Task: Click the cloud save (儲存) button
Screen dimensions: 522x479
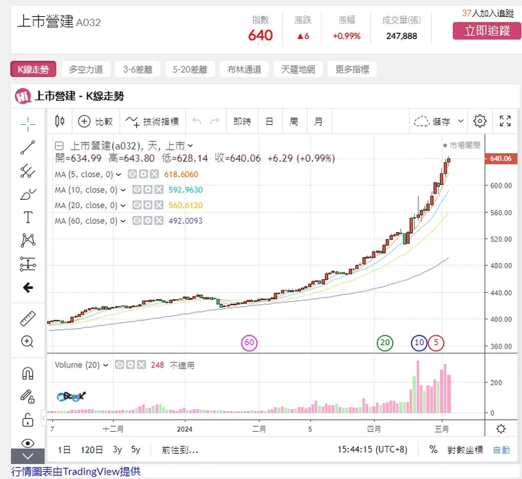Action: tap(432, 121)
